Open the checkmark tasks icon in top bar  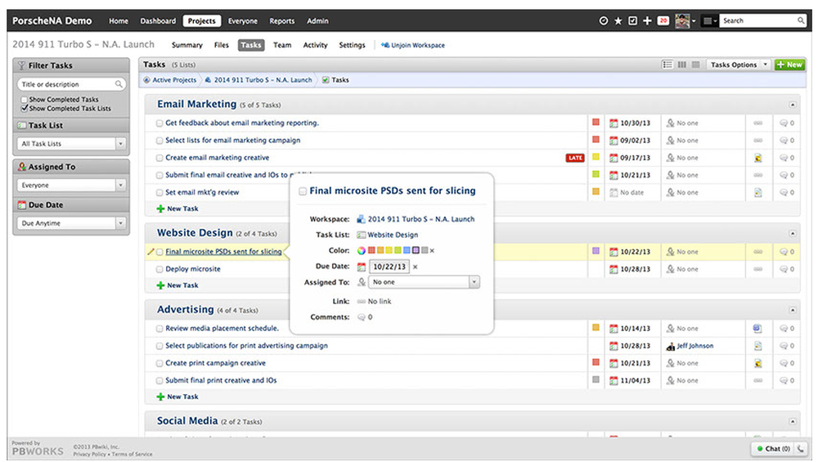tap(632, 21)
